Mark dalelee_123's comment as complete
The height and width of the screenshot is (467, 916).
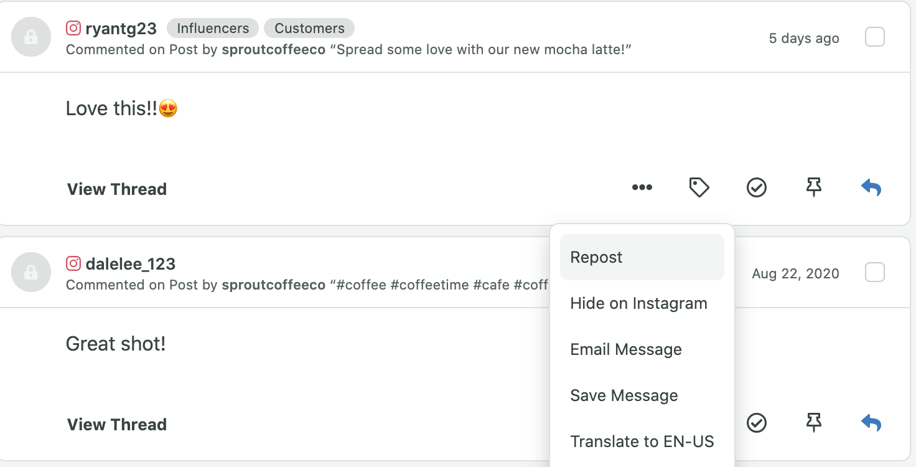coord(756,423)
